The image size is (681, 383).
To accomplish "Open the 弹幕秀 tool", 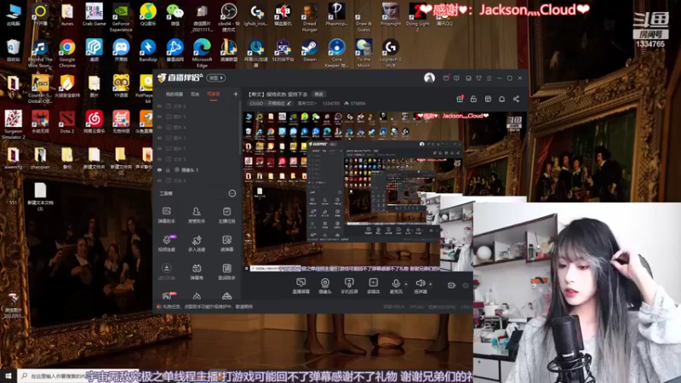I will click(197, 272).
